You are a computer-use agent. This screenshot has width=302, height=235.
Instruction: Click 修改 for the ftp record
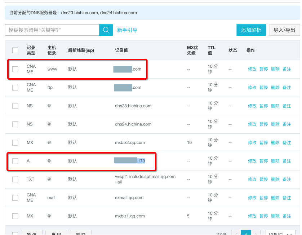252,88
